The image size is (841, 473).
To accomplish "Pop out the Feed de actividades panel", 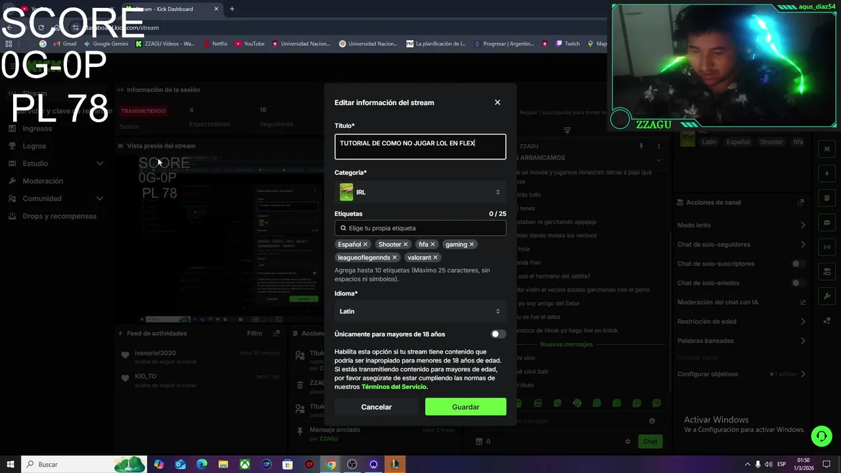I will click(277, 333).
